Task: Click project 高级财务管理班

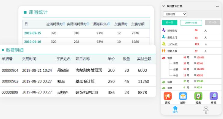Action: (x=89, y=70)
